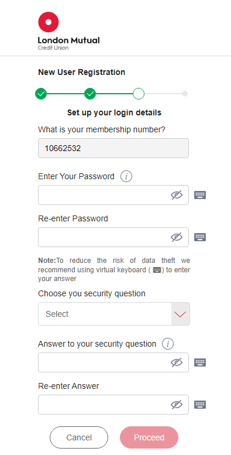Reveal the Re-enter Answer text
The width and height of the screenshot is (231, 455).
click(x=177, y=405)
